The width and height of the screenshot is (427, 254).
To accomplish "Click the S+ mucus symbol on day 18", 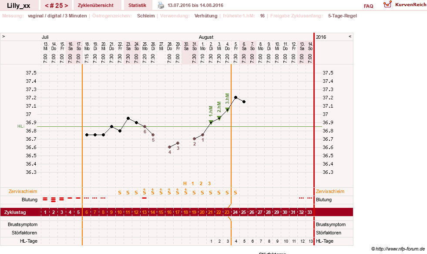I will (x=186, y=192).
